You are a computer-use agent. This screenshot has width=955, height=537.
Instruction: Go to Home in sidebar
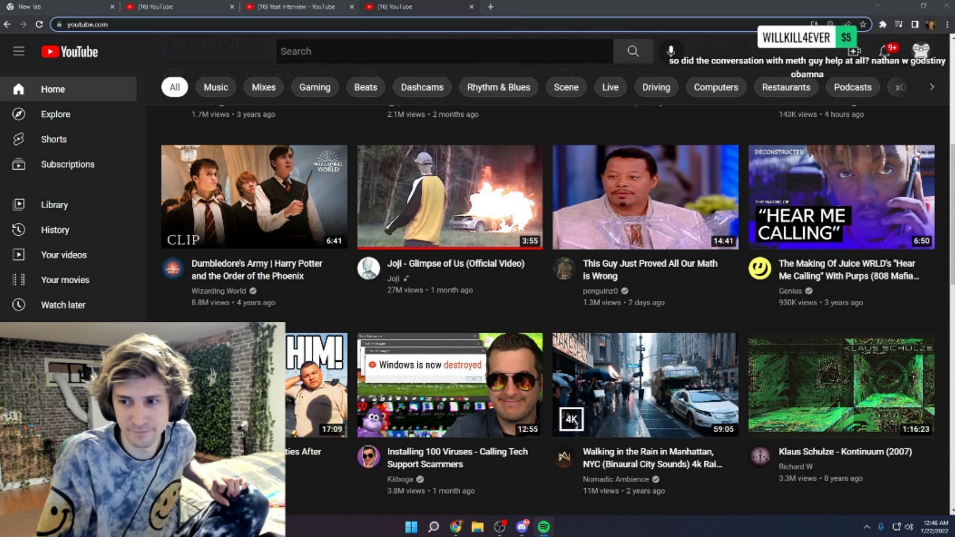pos(68,89)
